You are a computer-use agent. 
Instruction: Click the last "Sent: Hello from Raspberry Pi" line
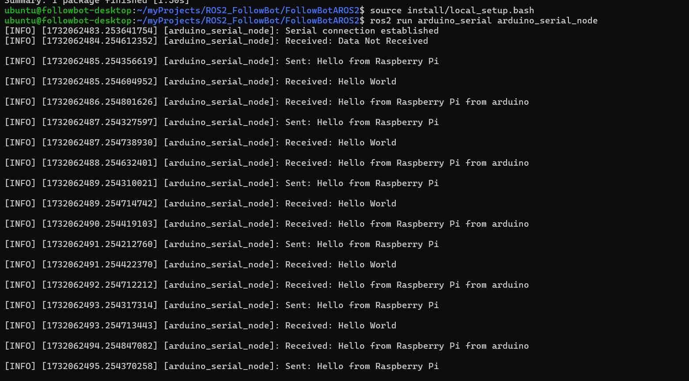(x=221, y=366)
